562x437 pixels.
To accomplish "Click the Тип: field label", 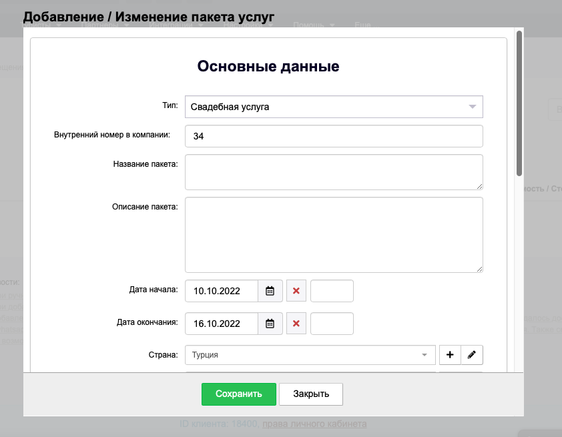I will [170, 105].
